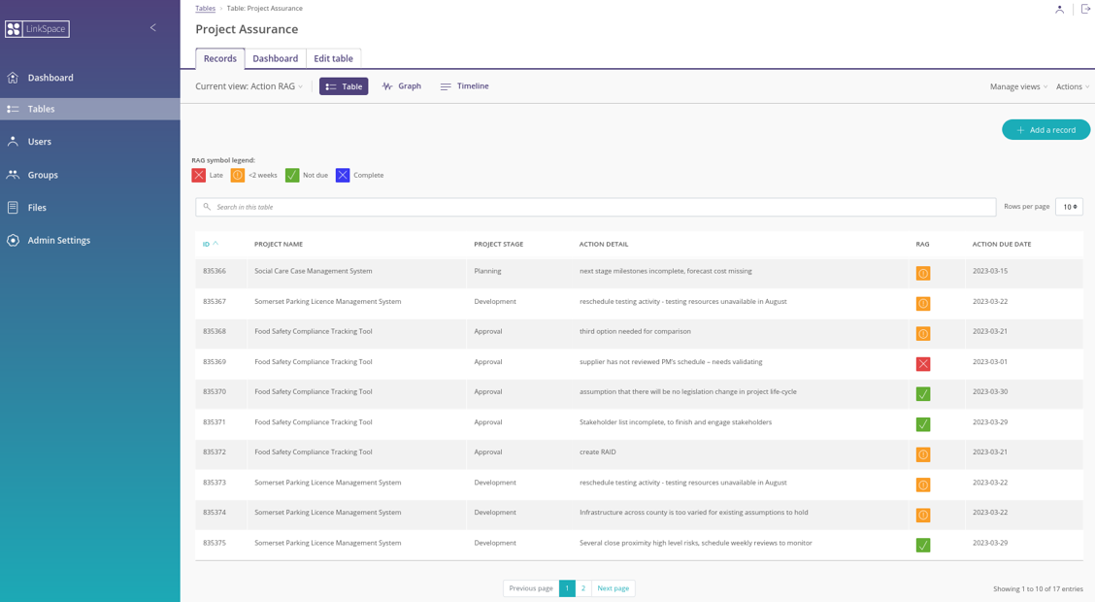Click the logout icon at top right
1095x602 pixels.
1085,9
